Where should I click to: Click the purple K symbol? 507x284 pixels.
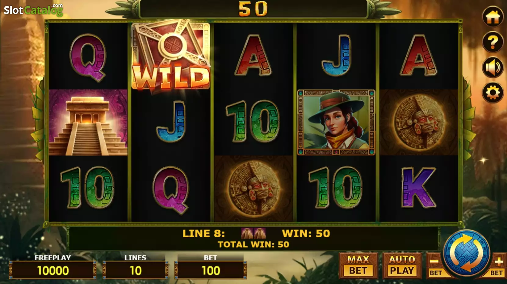pos(418,188)
